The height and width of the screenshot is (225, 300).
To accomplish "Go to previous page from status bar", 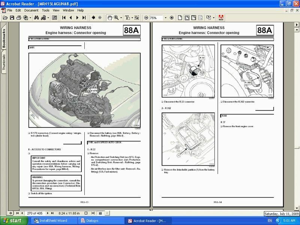I will pyautogui.click(x=22, y=213).
